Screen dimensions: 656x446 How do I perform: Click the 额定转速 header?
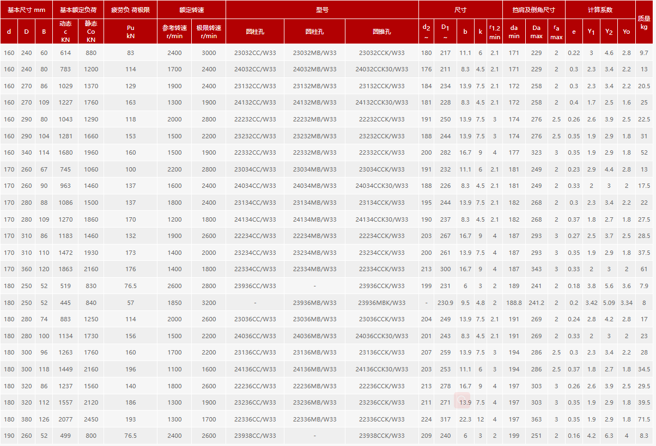(191, 10)
